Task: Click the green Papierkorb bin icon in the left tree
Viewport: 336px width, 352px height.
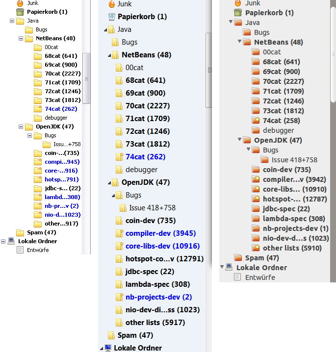Action: click(20, 12)
